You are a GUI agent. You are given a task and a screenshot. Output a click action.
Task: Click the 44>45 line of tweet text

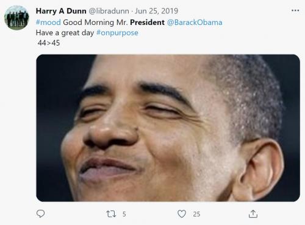tap(49, 43)
